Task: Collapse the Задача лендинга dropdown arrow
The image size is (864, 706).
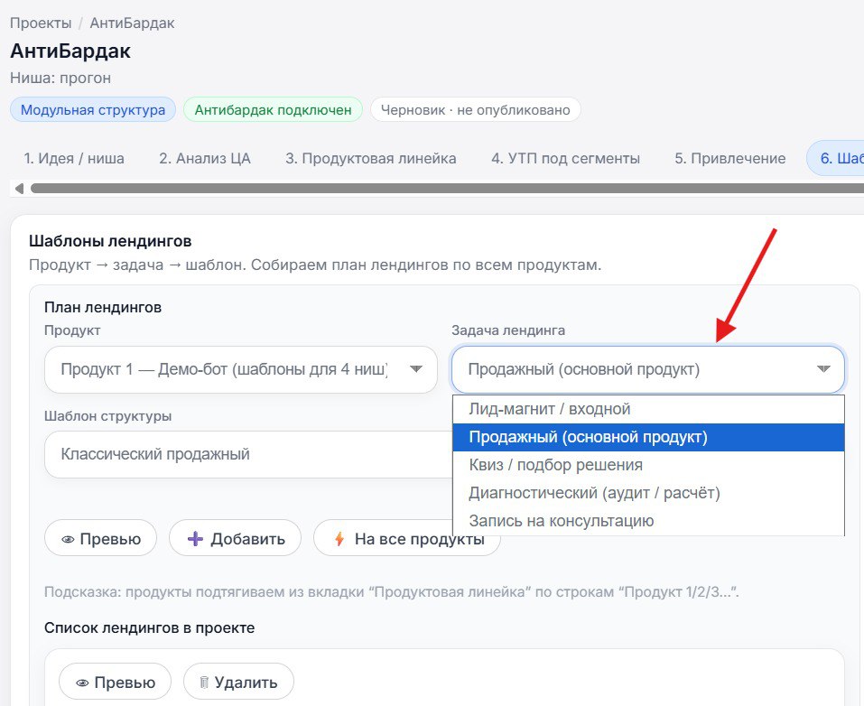Action: coord(822,369)
